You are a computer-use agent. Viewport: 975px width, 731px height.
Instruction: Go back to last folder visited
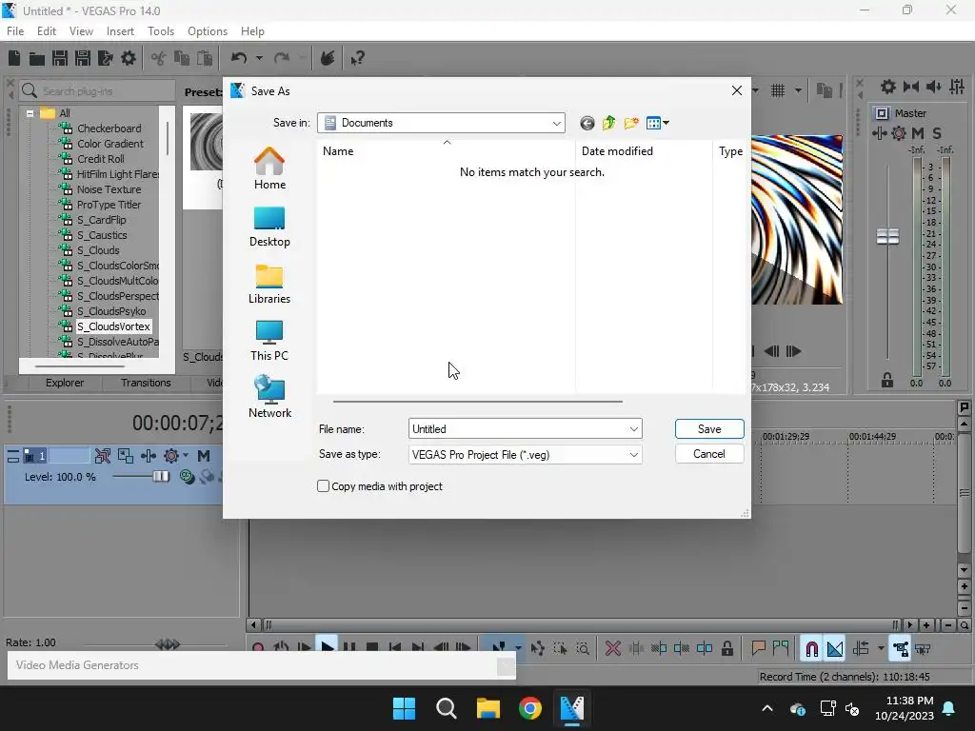pyautogui.click(x=587, y=123)
